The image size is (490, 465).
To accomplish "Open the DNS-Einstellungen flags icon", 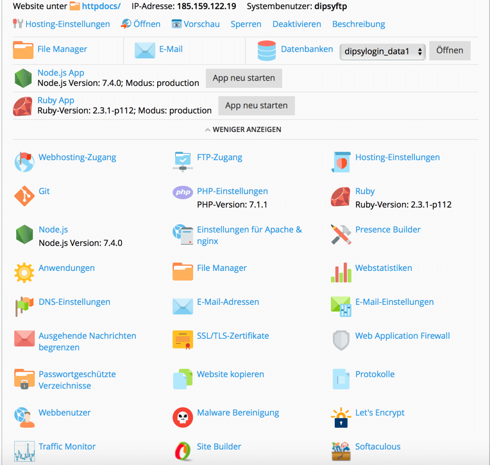I will pos(24,306).
